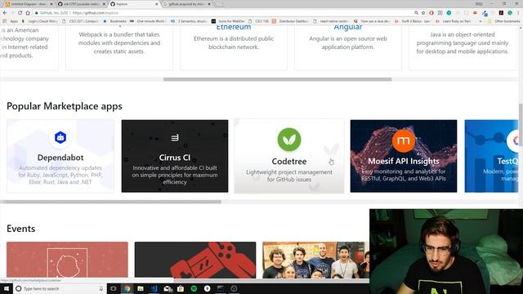Open Task View from the taskbar
This screenshot has height=294, width=523.
coord(114,288)
